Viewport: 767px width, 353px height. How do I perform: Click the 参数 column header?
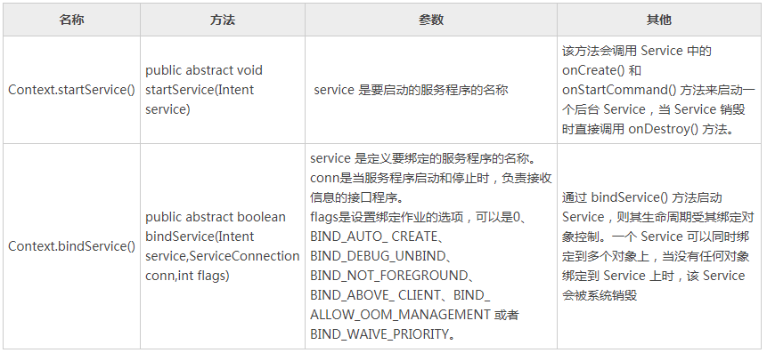(431, 20)
